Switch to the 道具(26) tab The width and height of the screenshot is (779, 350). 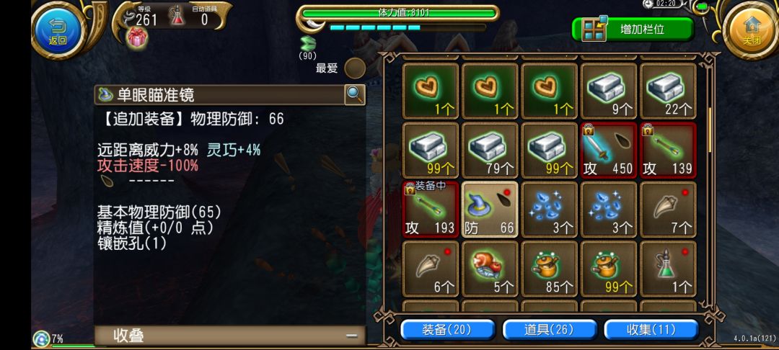click(x=550, y=330)
